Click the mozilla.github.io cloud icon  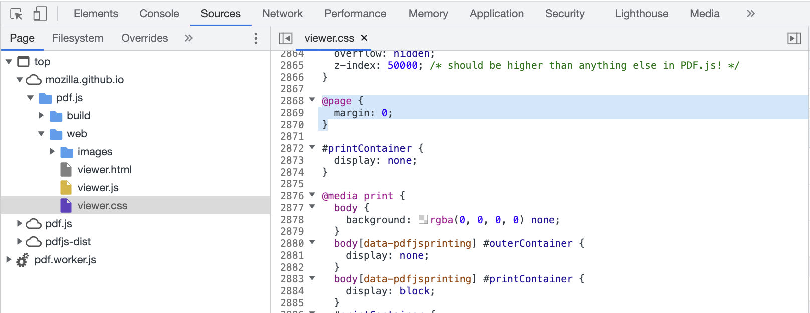click(x=34, y=80)
